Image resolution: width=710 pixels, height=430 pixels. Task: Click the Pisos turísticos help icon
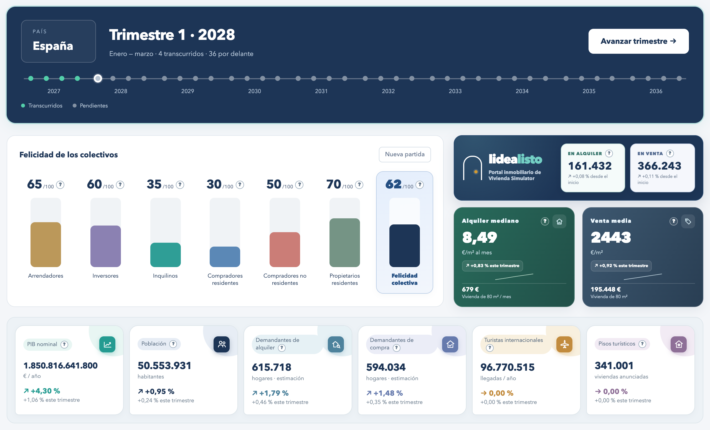click(642, 344)
